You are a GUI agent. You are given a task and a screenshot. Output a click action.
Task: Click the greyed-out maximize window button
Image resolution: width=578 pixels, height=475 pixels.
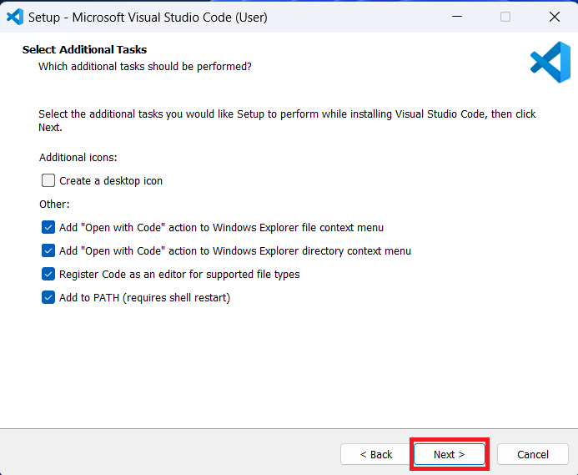coord(505,17)
